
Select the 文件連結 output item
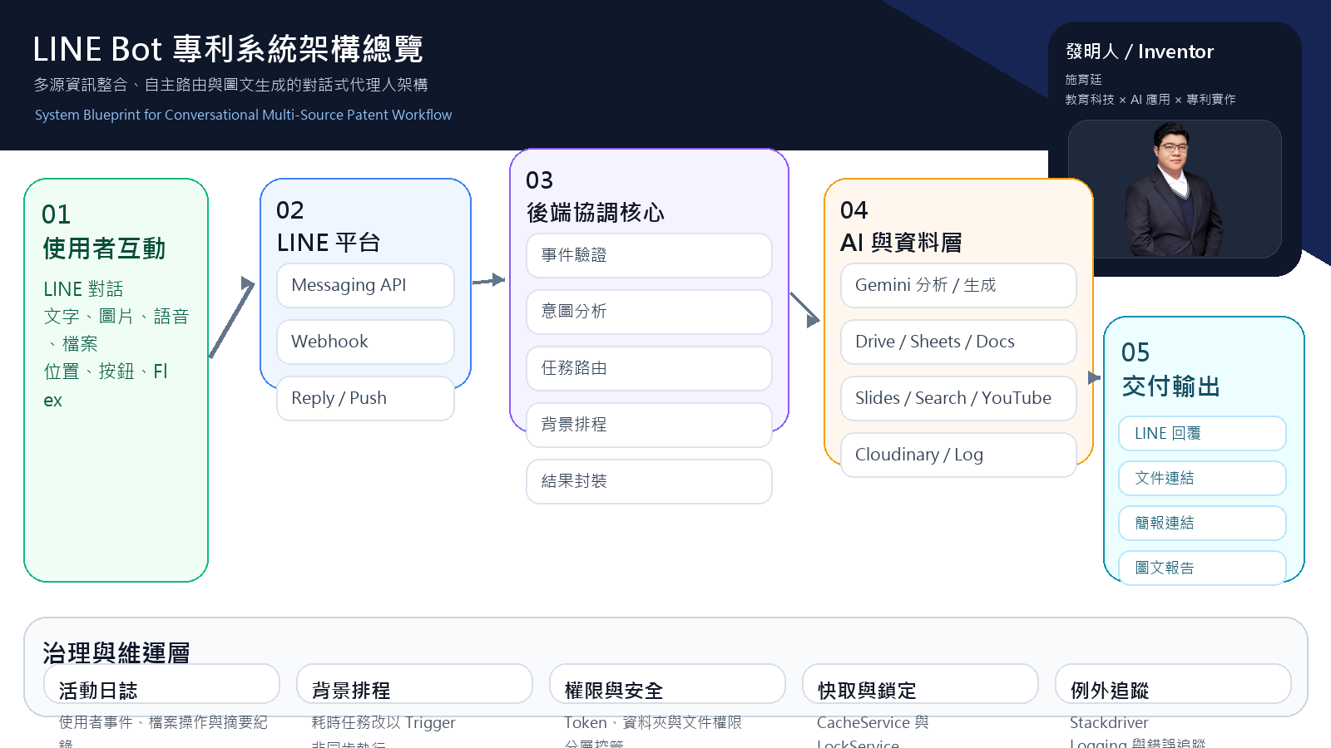[1202, 478]
